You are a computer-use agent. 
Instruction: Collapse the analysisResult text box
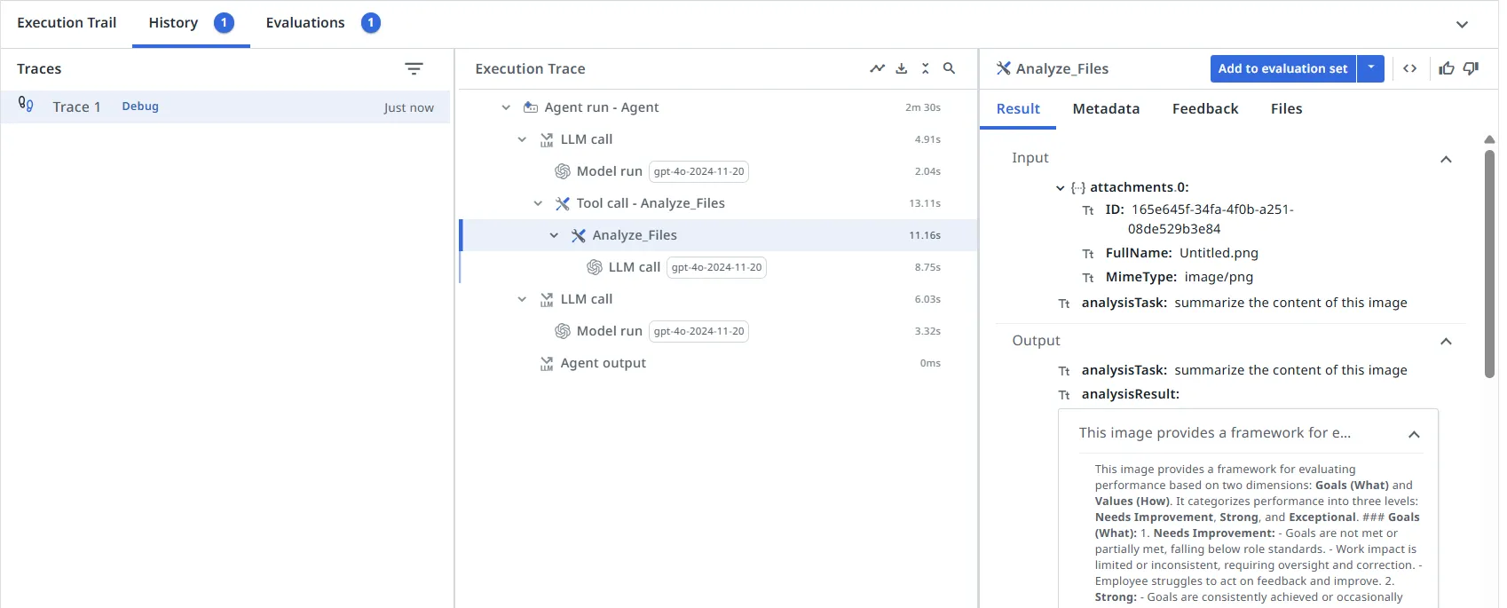tap(1414, 434)
